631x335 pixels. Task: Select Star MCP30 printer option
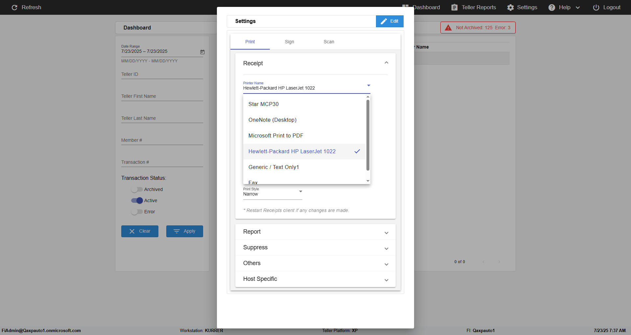[x=304, y=104]
